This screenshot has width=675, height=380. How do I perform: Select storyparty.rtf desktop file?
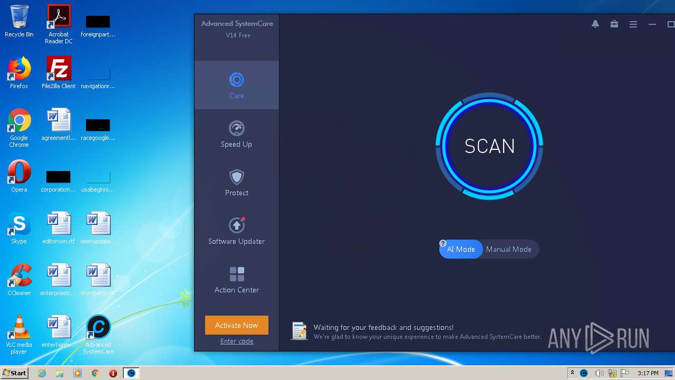coord(98,280)
